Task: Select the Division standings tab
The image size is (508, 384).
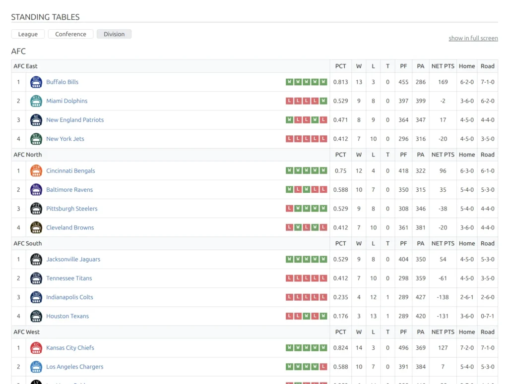Action: (x=114, y=34)
